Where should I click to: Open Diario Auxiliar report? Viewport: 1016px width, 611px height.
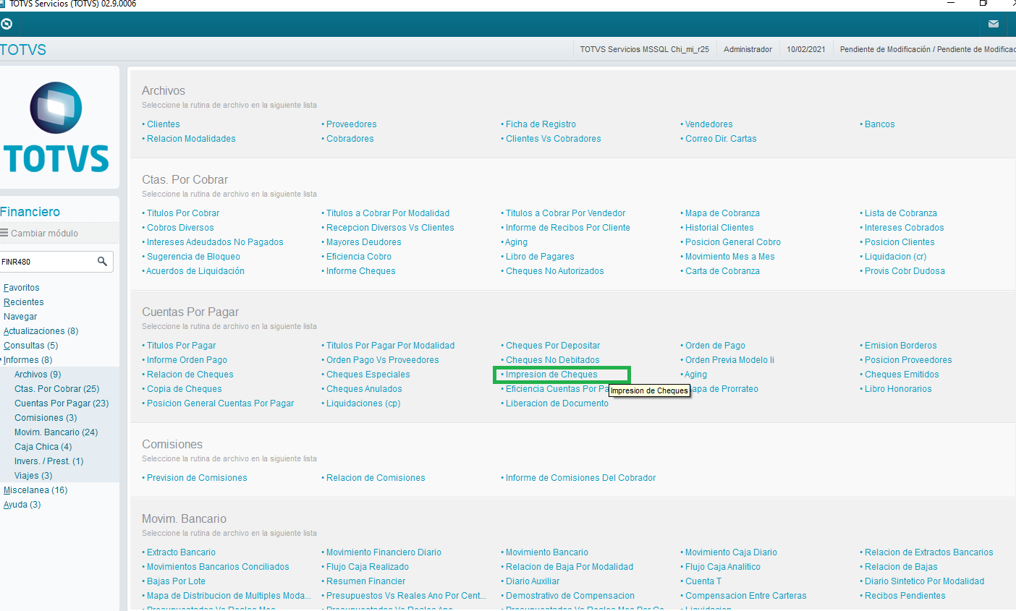pos(533,581)
